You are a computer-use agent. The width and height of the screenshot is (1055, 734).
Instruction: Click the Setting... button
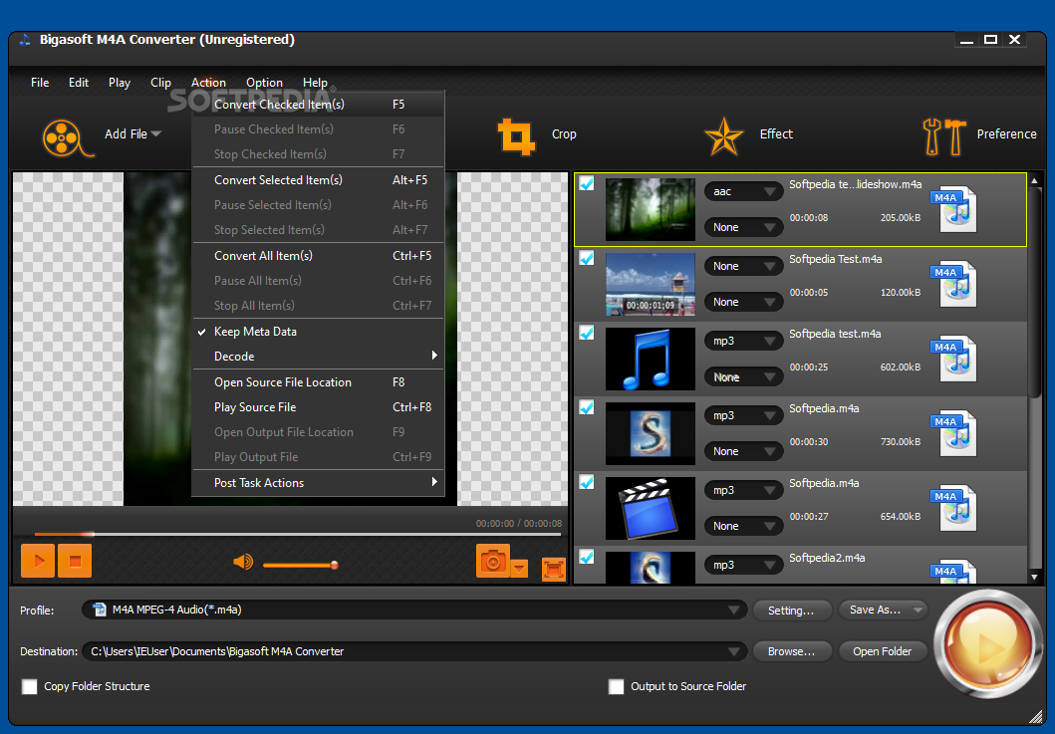tap(791, 611)
